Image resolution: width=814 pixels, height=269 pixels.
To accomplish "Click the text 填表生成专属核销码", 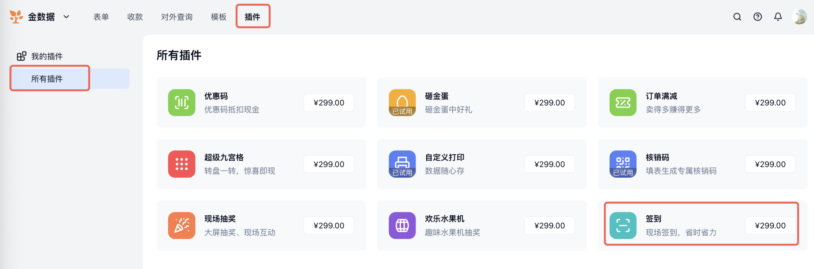I will tap(681, 171).
